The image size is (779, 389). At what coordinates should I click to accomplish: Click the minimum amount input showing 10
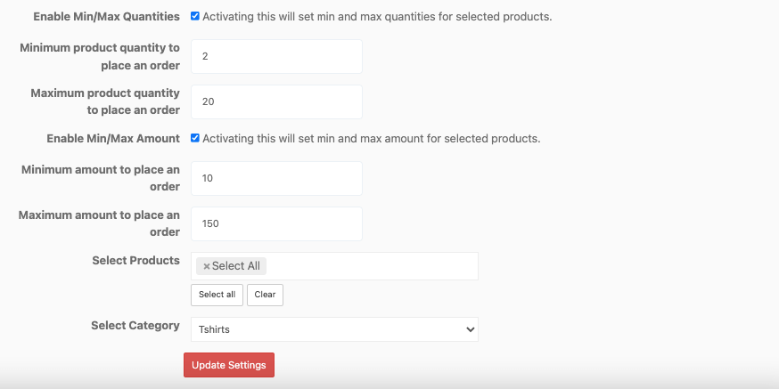click(x=276, y=178)
